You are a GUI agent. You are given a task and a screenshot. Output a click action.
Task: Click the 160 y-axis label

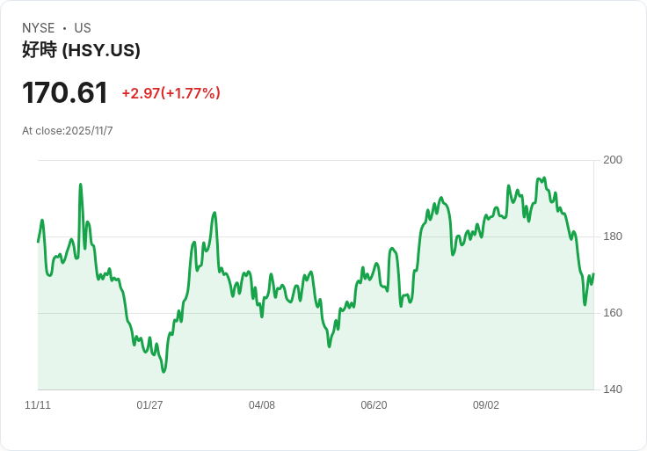click(613, 313)
